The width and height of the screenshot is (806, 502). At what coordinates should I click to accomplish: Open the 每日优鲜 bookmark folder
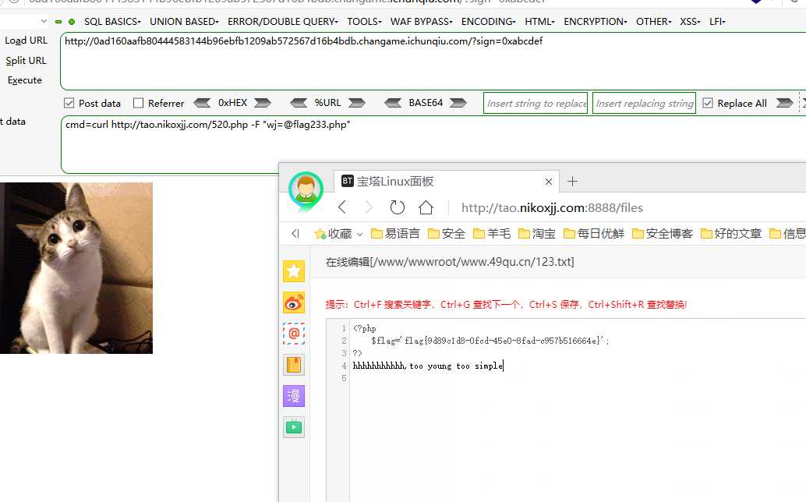[x=594, y=234]
